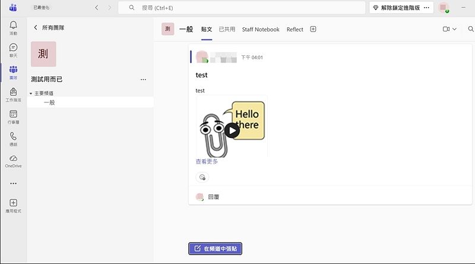Start a meeting with video camera icon

tap(446, 29)
